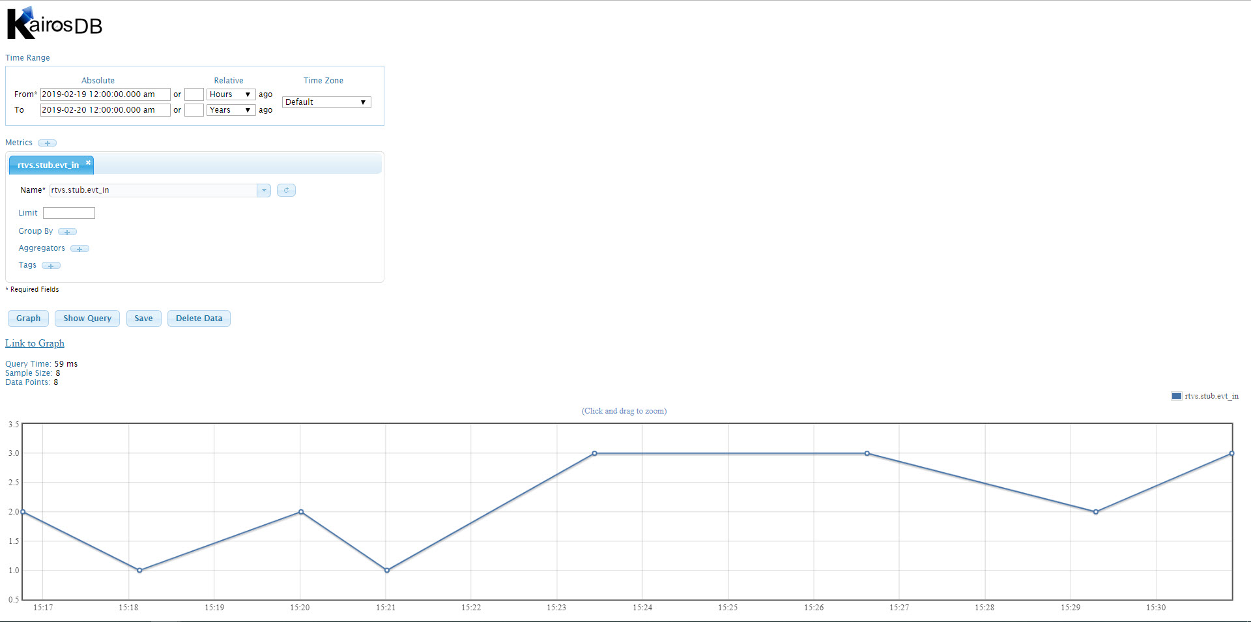This screenshot has width=1251, height=622.
Task: Open the relative Hours unit dropdown
Action: pos(231,94)
